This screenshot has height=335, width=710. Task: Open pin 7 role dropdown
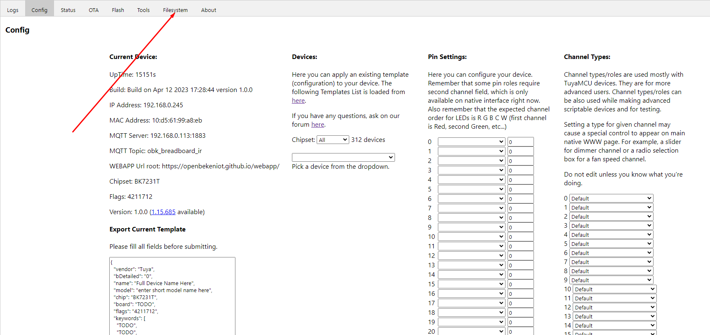[x=471, y=208]
